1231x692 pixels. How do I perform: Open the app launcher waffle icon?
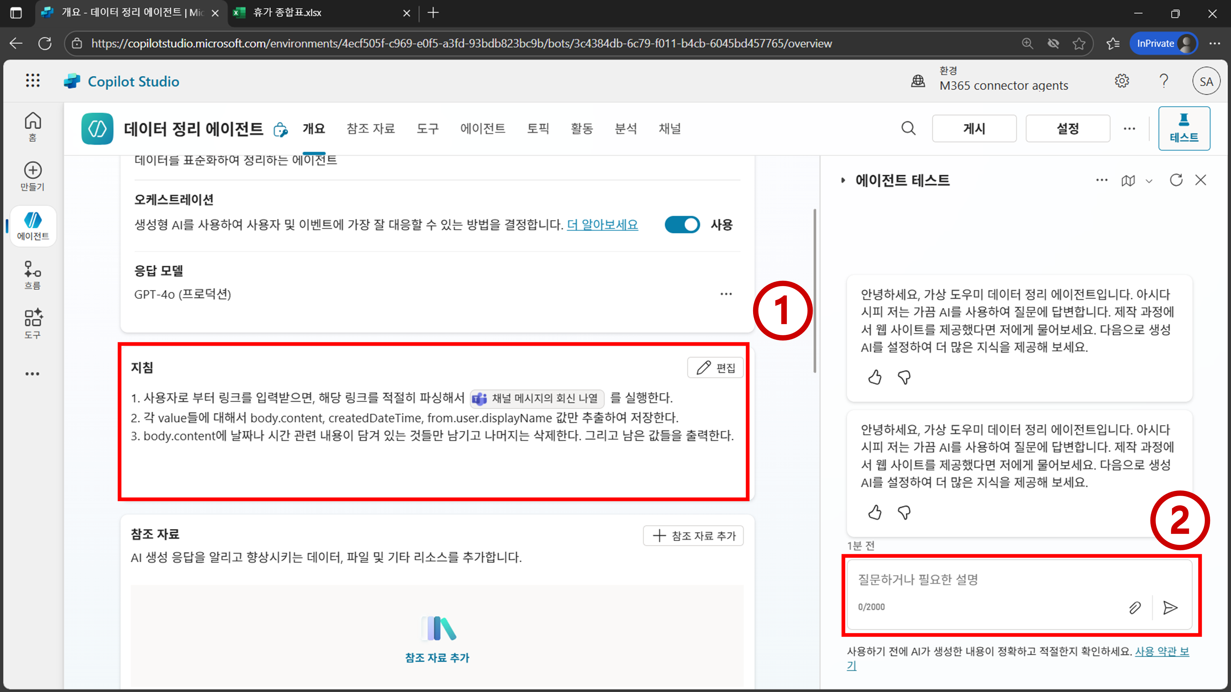[x=33, y=80]
